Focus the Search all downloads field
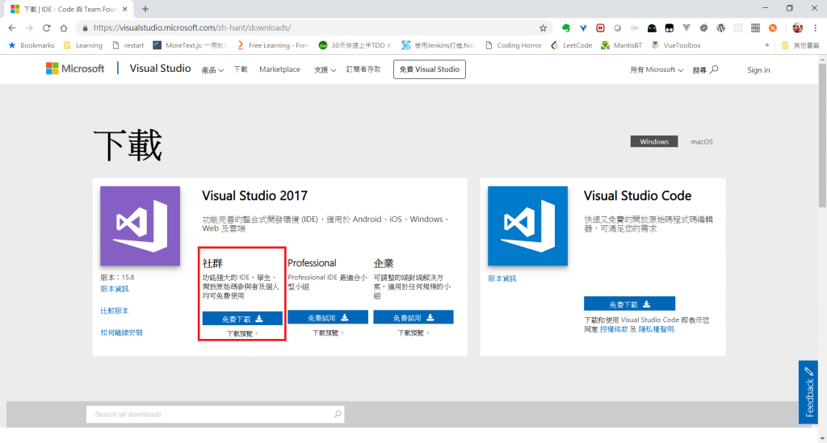This screenshot has width=827, height=443. point(215,415)
